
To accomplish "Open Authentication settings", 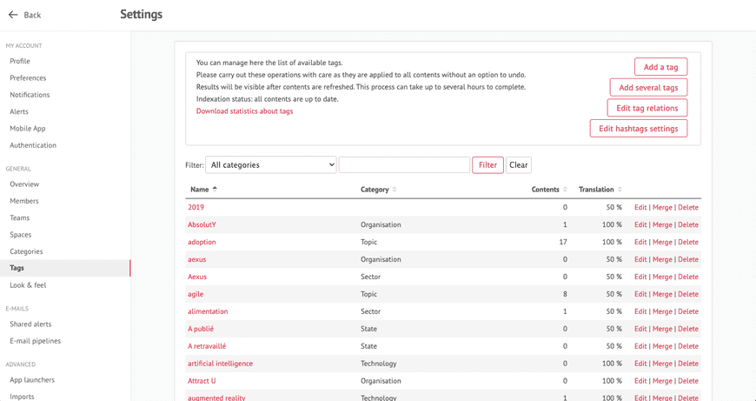I will click(33, 145).
